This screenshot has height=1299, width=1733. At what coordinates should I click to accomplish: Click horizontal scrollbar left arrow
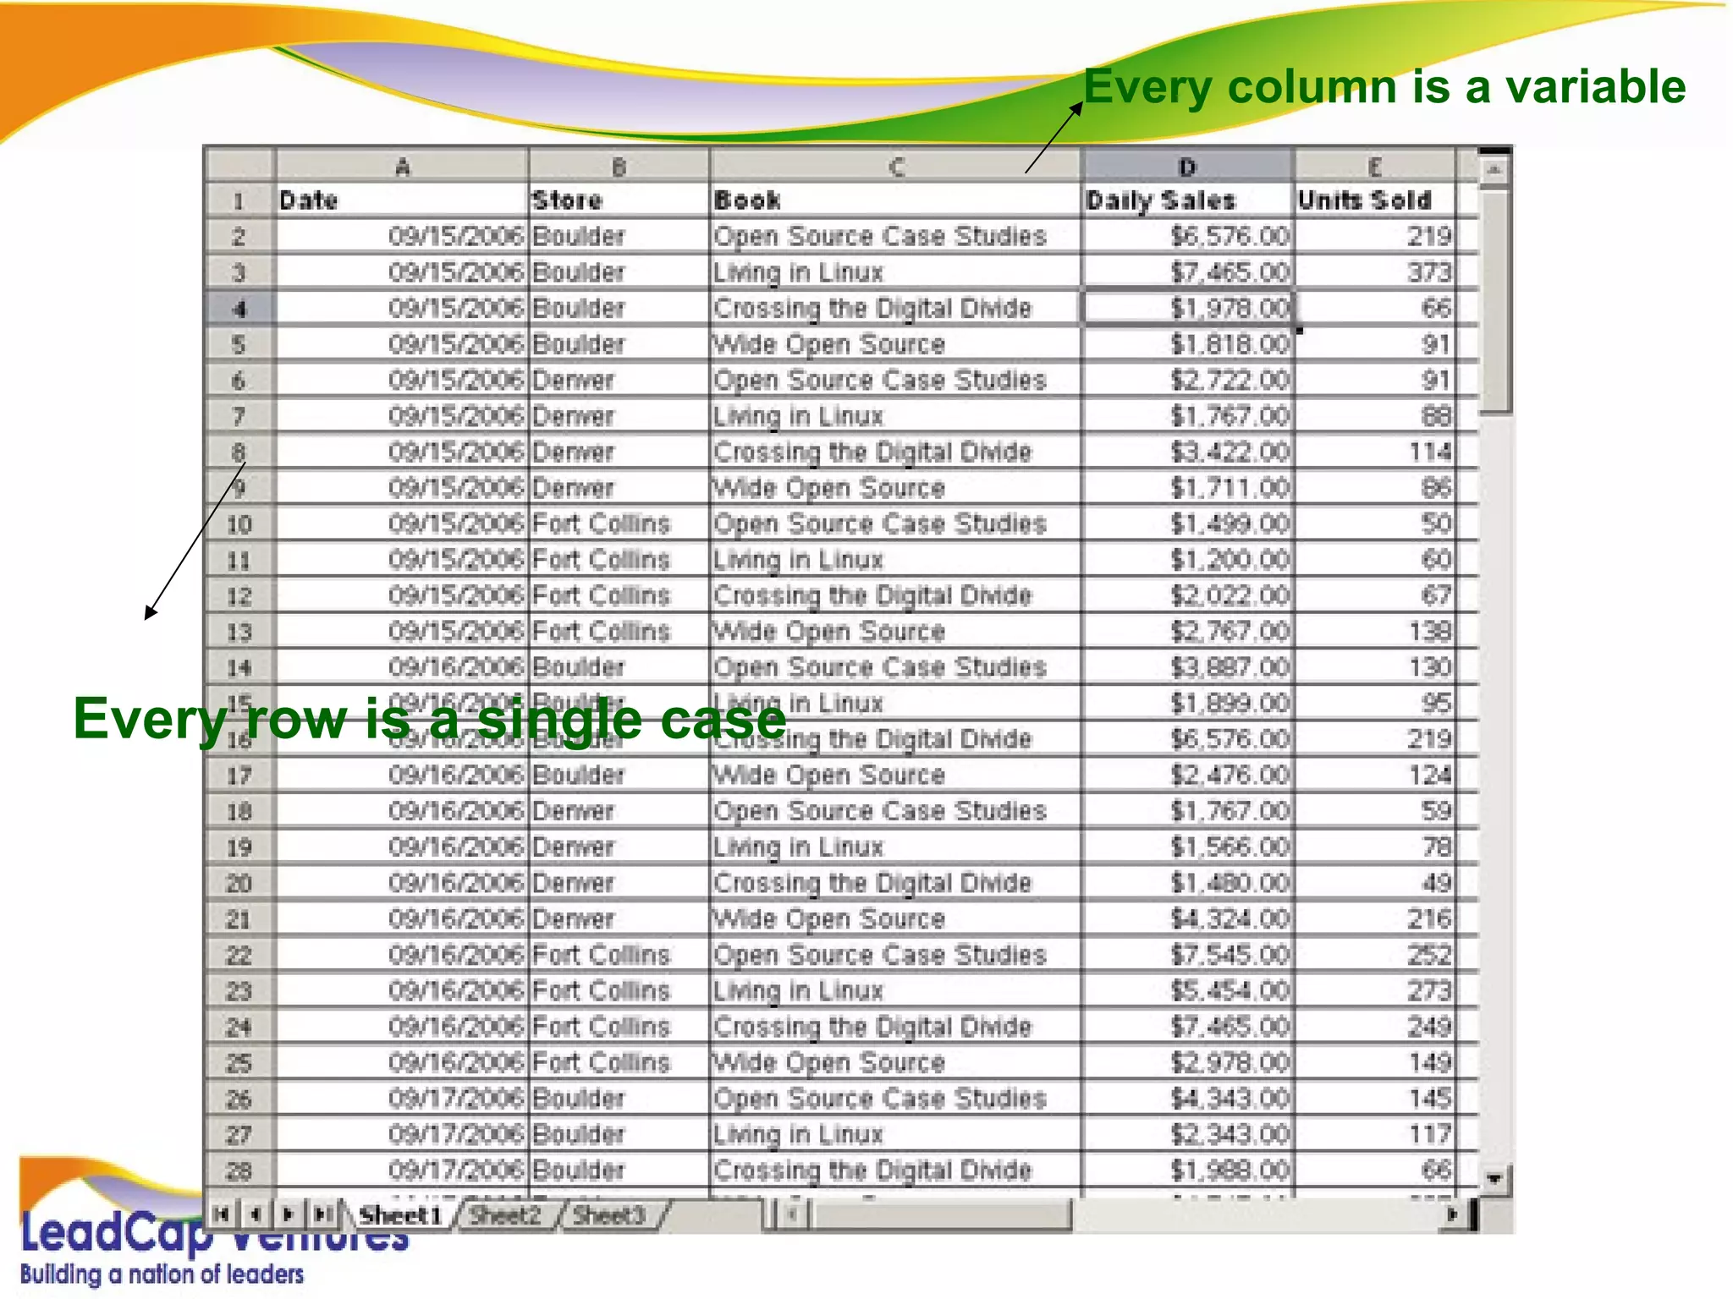794,1214
